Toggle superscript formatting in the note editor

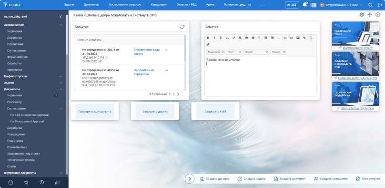tap(233, 38)
